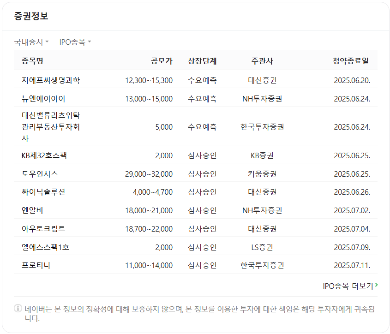Open the 국내증시 dropdown
The height and width of the screenshot is (334, 390).
coord(31,42)
